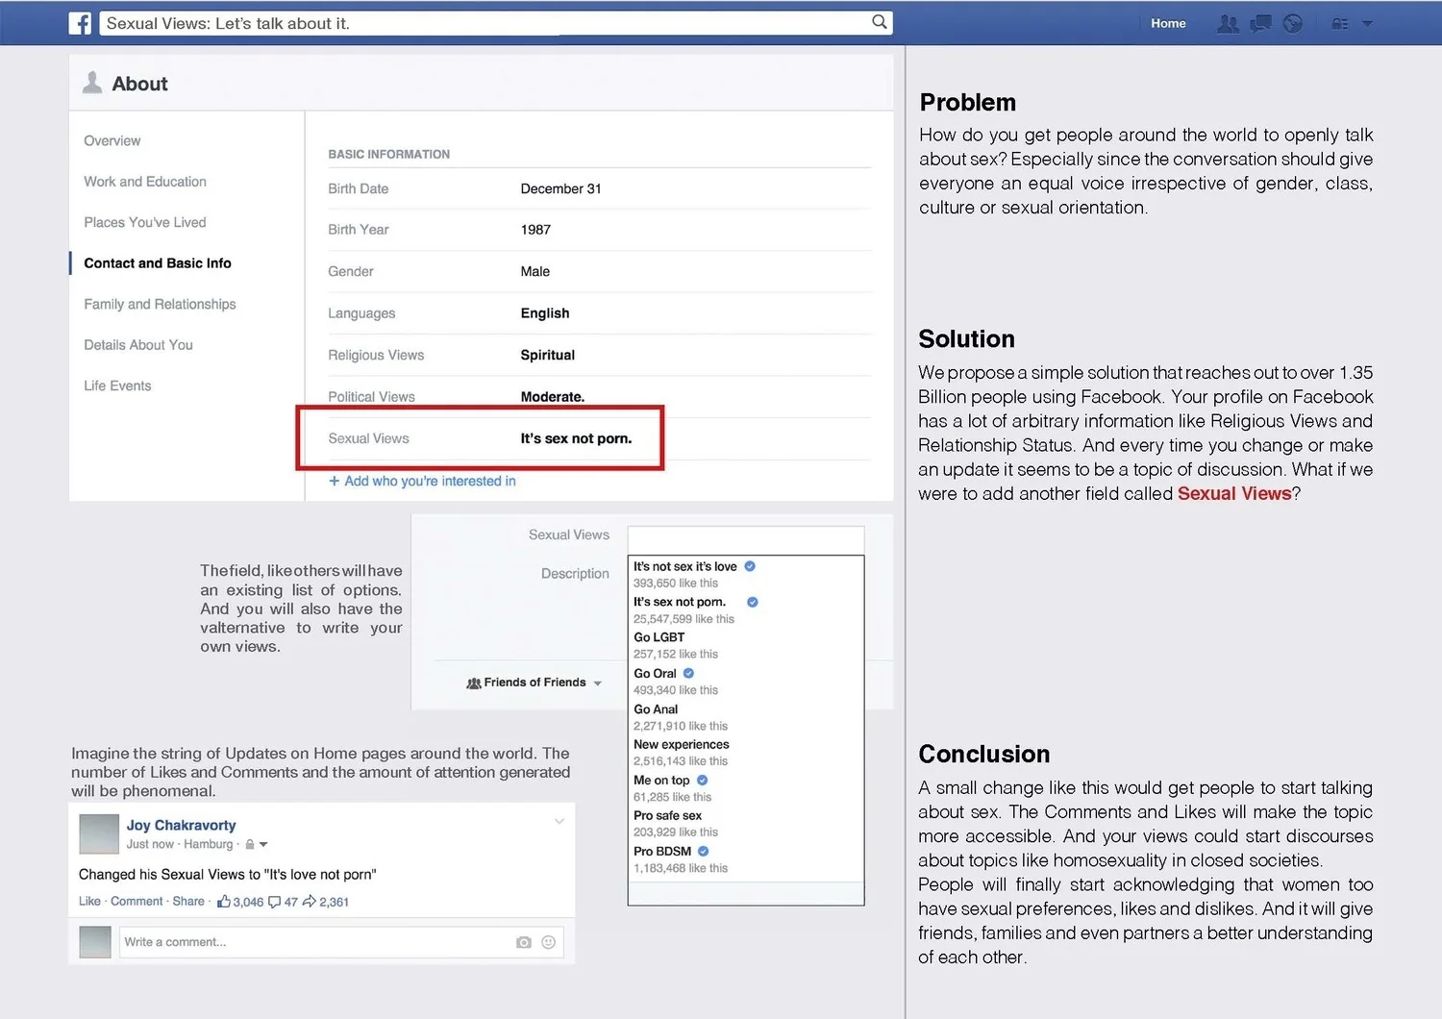Image resolution: width=1442 pixels, height=1019 pixels.
Task: Select the Overview section
Action: coord(112,140)
